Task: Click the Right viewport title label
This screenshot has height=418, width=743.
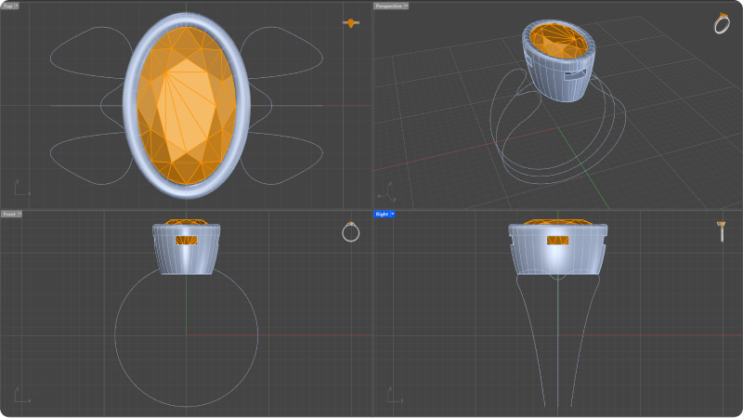Action: [381, 214]
